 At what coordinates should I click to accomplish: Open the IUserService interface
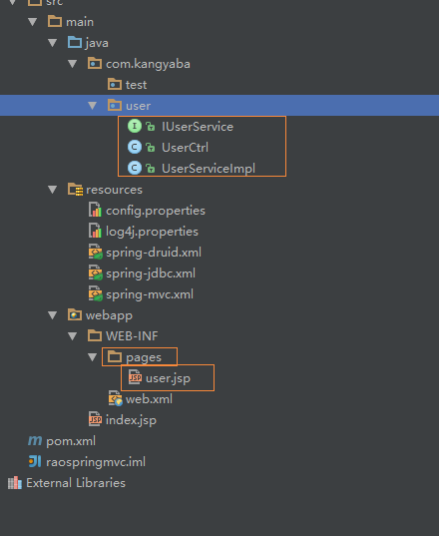198,127
